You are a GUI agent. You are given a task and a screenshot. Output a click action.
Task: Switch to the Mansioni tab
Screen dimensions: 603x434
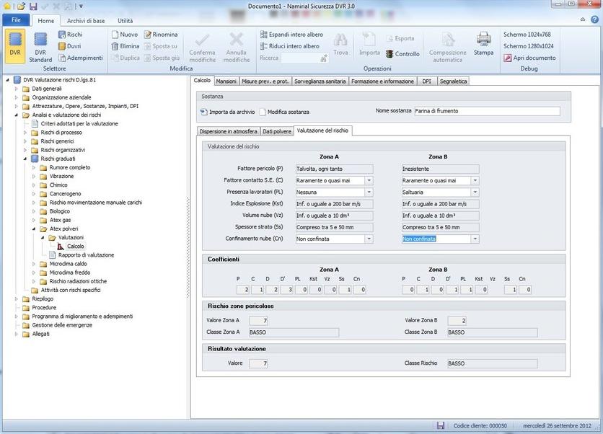226,81
